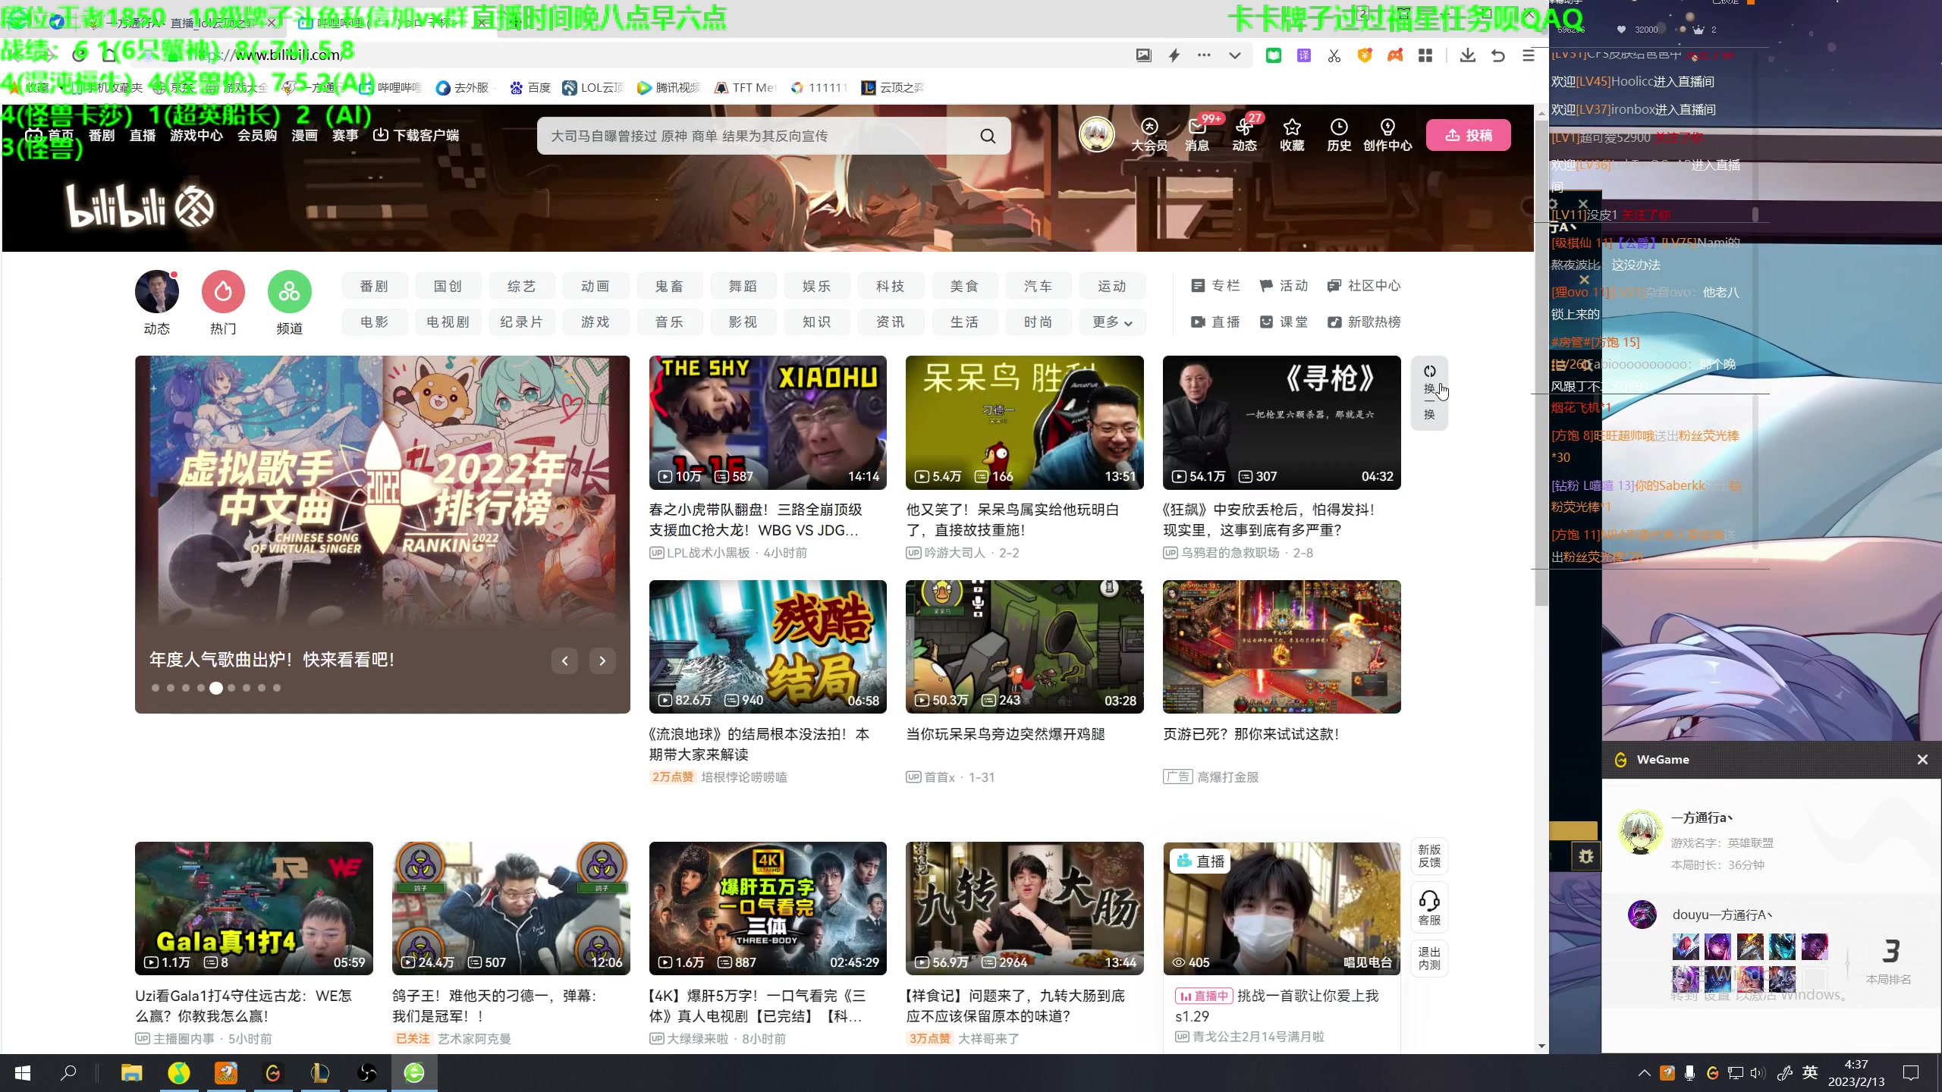1942x1092 pixels.
Task: Open the 频道 green channel icon
Action: [289, 292]
